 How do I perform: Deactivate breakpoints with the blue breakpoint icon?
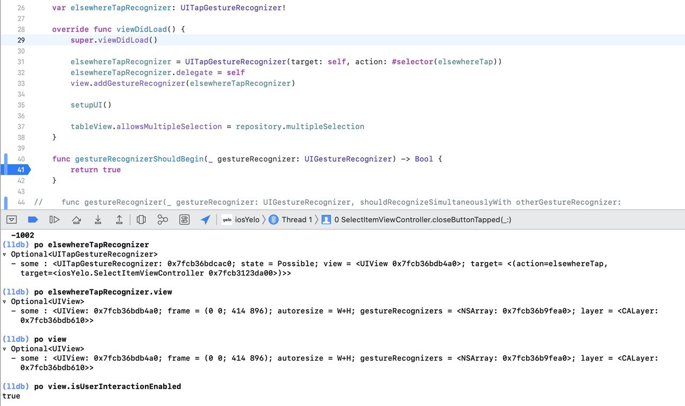[33, 219]
